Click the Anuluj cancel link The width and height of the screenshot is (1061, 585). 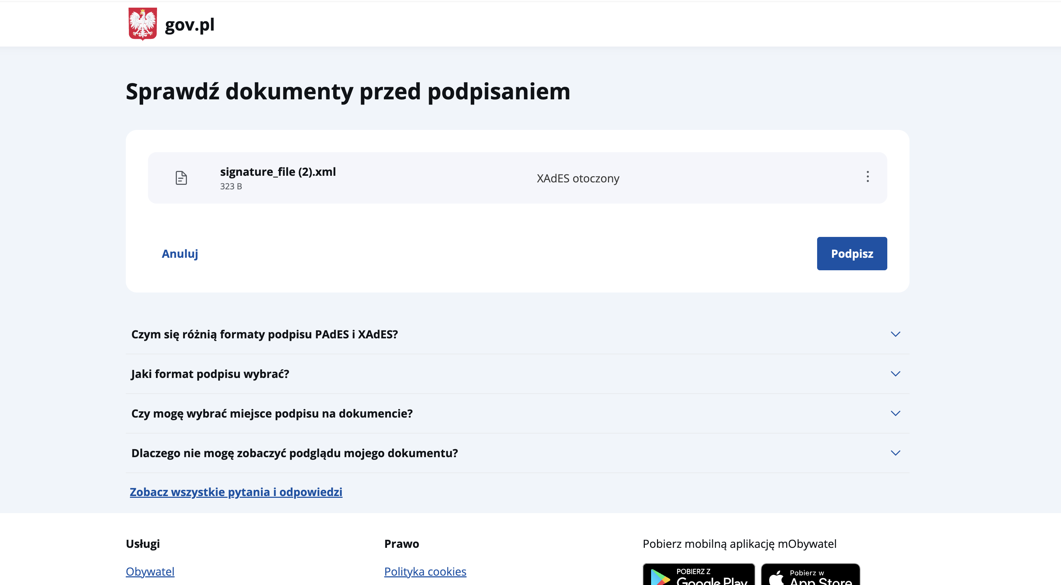tap(180, 254)
